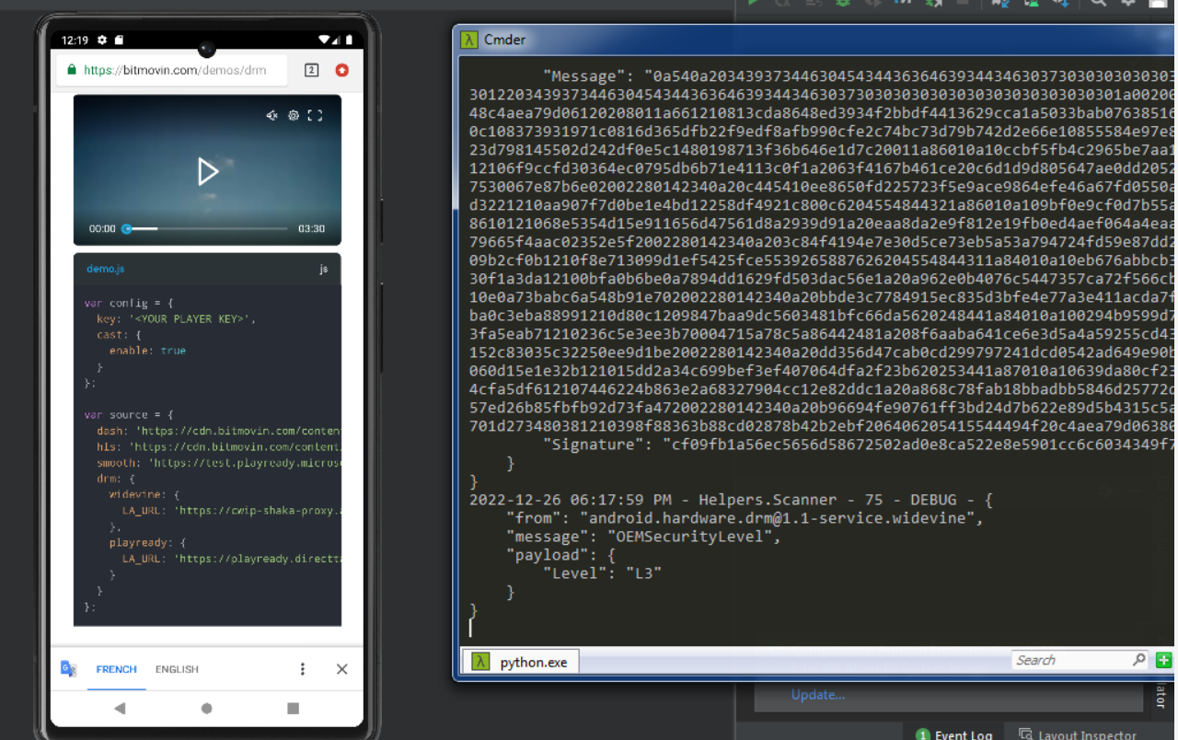Click the Update... link in Android Studio
Viewport: 1178px width, 740px height.
(818, 695)
